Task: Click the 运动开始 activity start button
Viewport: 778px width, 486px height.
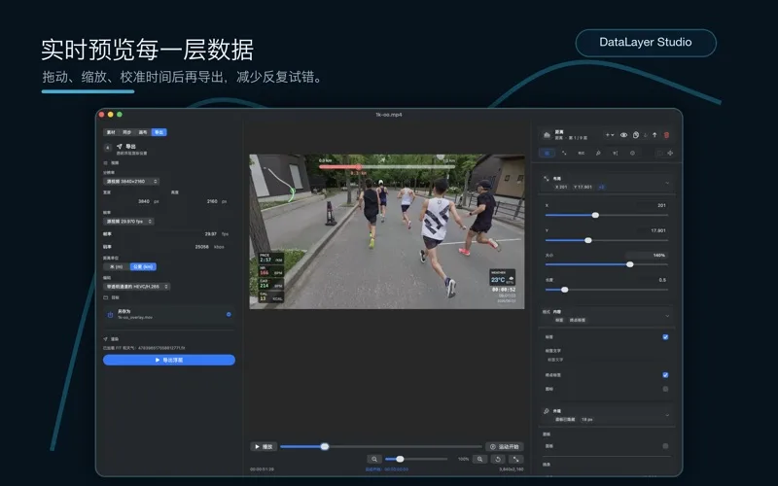Action: click(x=505, y=447)
